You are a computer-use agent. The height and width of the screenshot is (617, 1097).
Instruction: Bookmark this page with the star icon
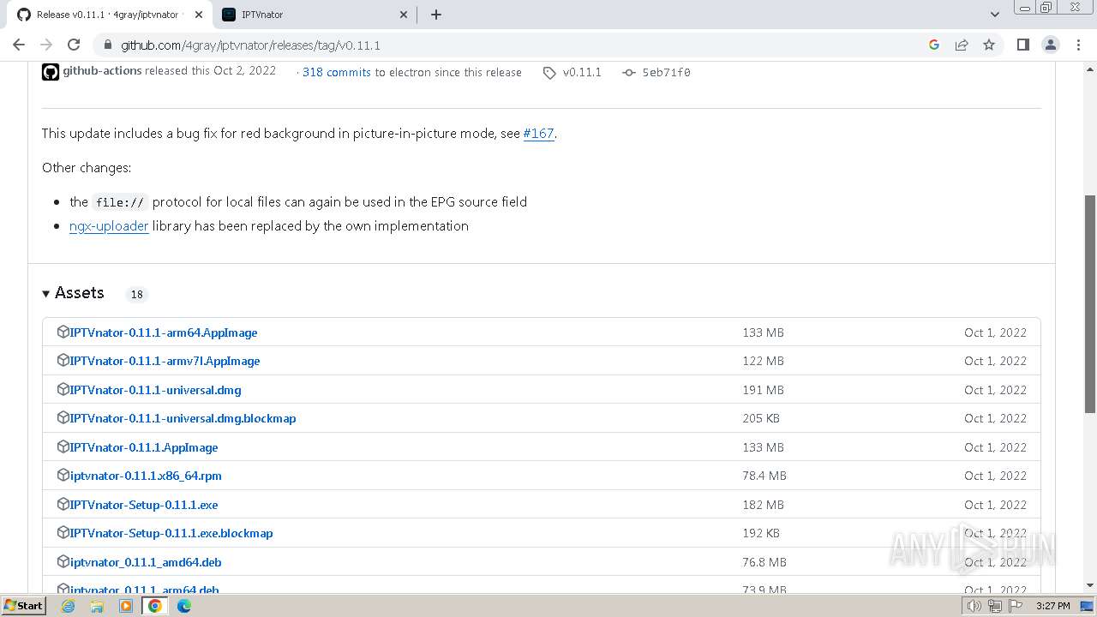point(989,45)
